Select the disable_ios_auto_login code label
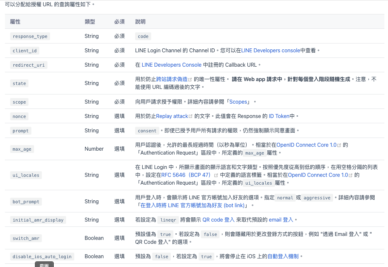 click(42, 257)
